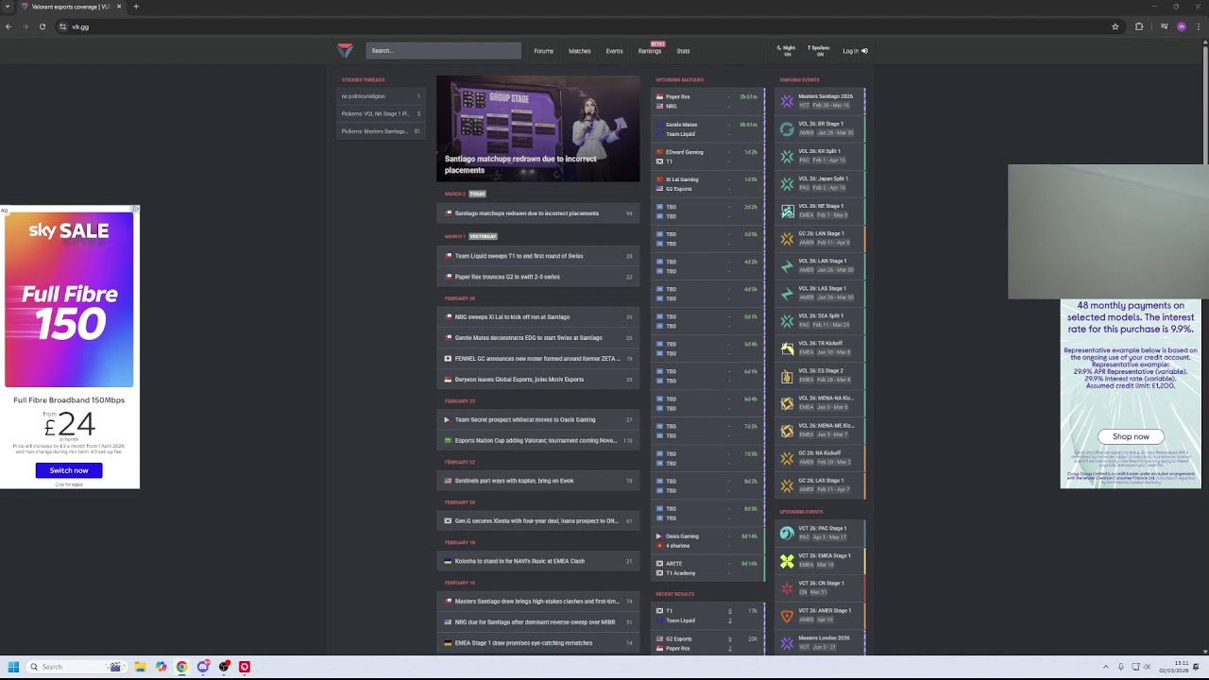Open Google Chrome from the taskbar

181,667
